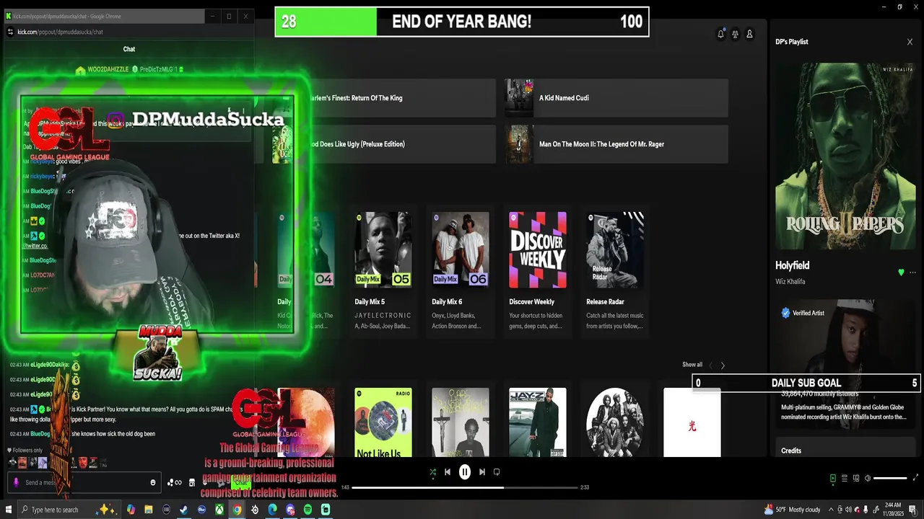Screen dimensions: 924x519
Task: Toggle repeat in the Spotify player
Action: click(x=497, y=472)
